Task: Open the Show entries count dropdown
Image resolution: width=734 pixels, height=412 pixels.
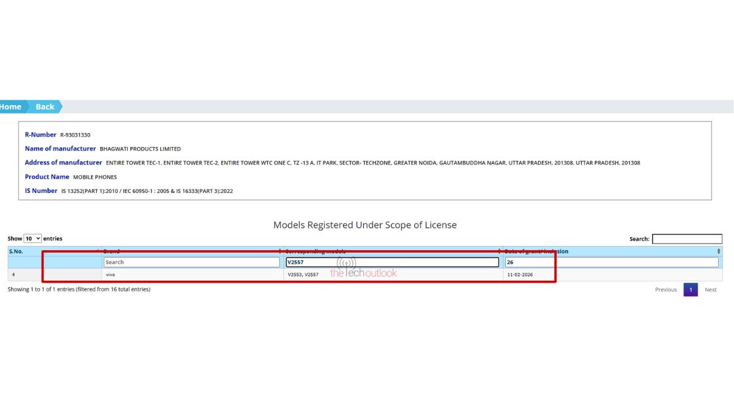Action: click(32, 239)
